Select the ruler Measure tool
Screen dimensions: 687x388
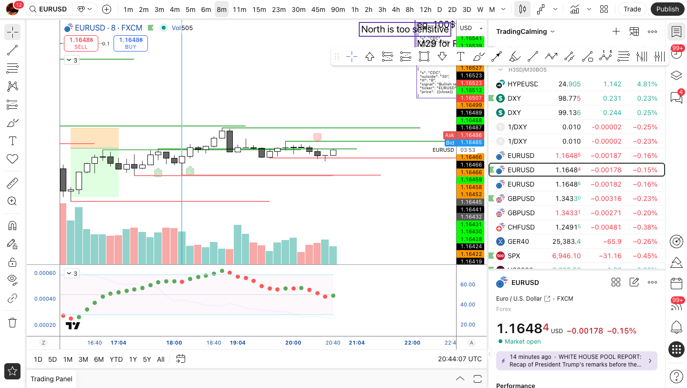12,183
